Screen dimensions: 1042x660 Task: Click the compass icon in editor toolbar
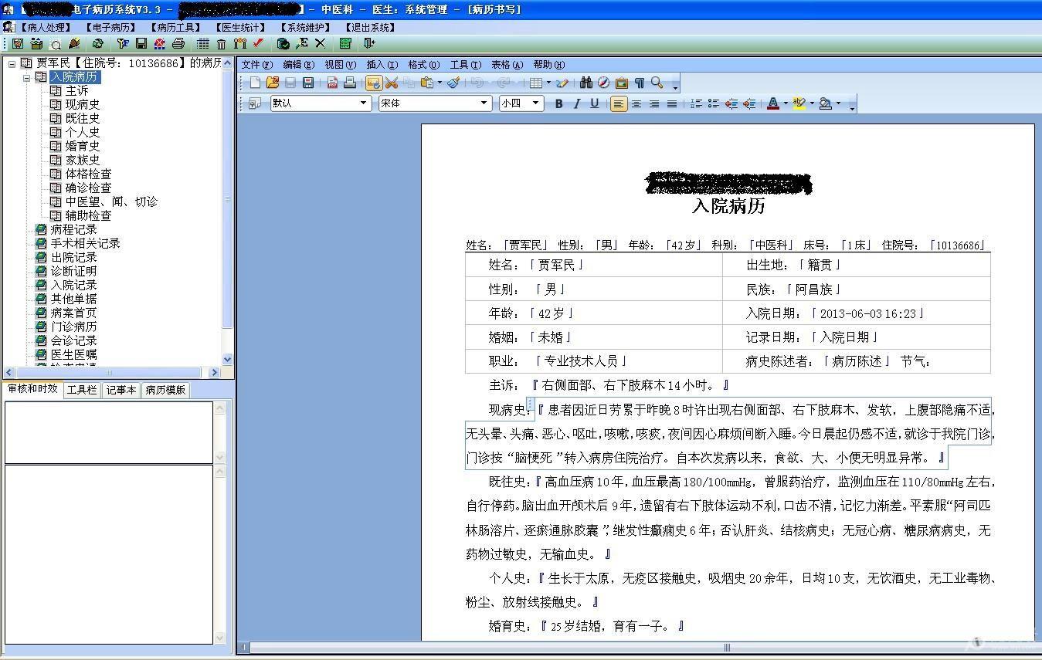[603, 83]
